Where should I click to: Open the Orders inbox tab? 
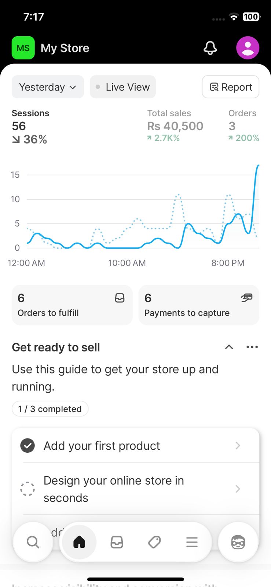pyautogui.click(x=117, y=542)
